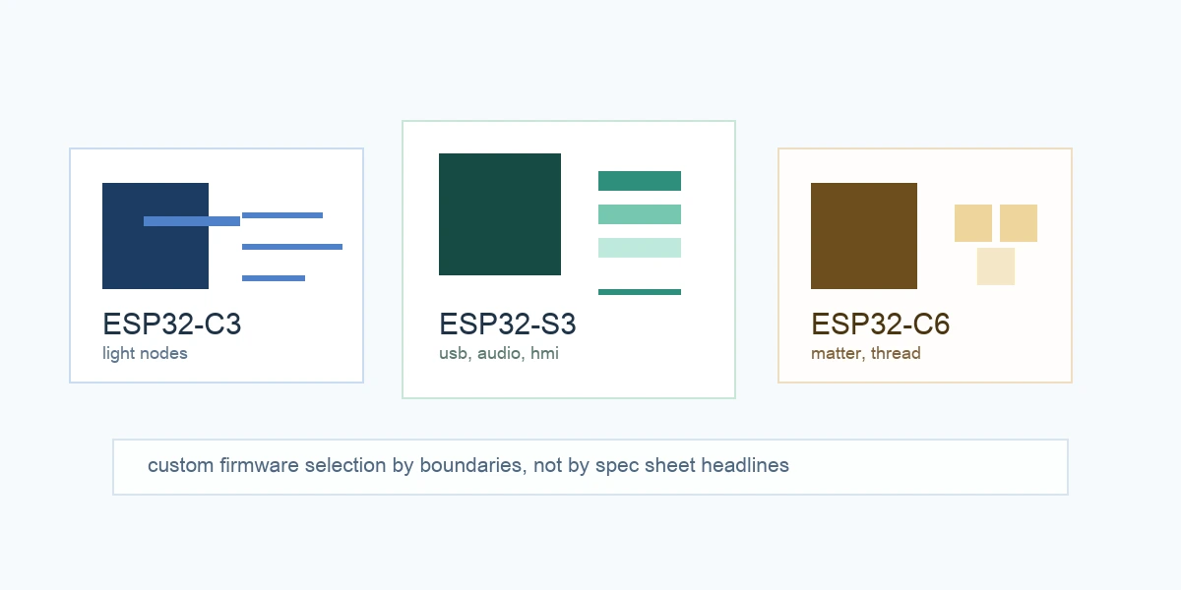The image size is (1181, 590).
Task: Click the thick blue bar overlapping the navy square
Action: click(192, 221)
